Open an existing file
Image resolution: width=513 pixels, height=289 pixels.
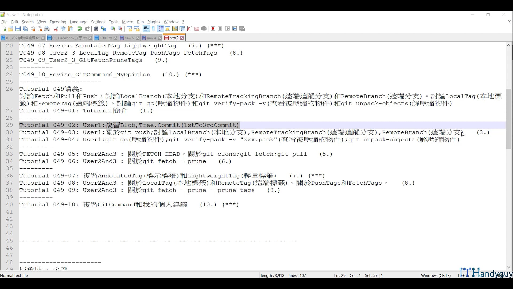[11, 29]
